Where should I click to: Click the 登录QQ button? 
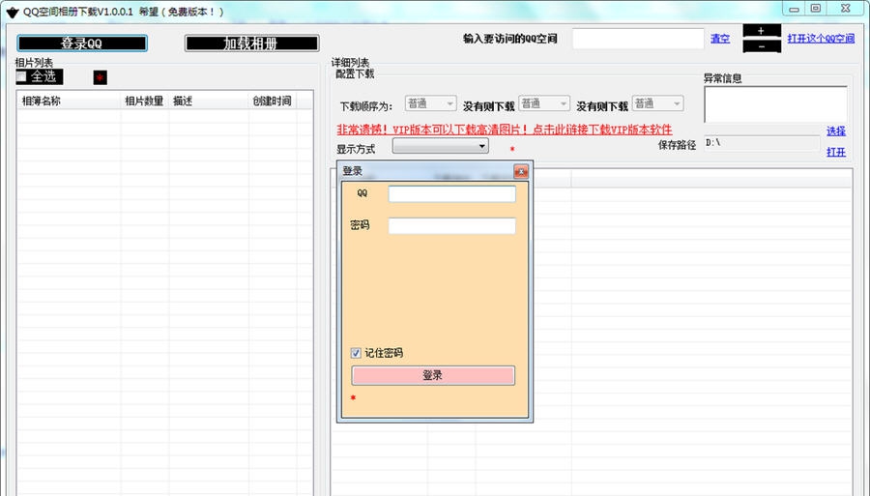pos(82,44)
